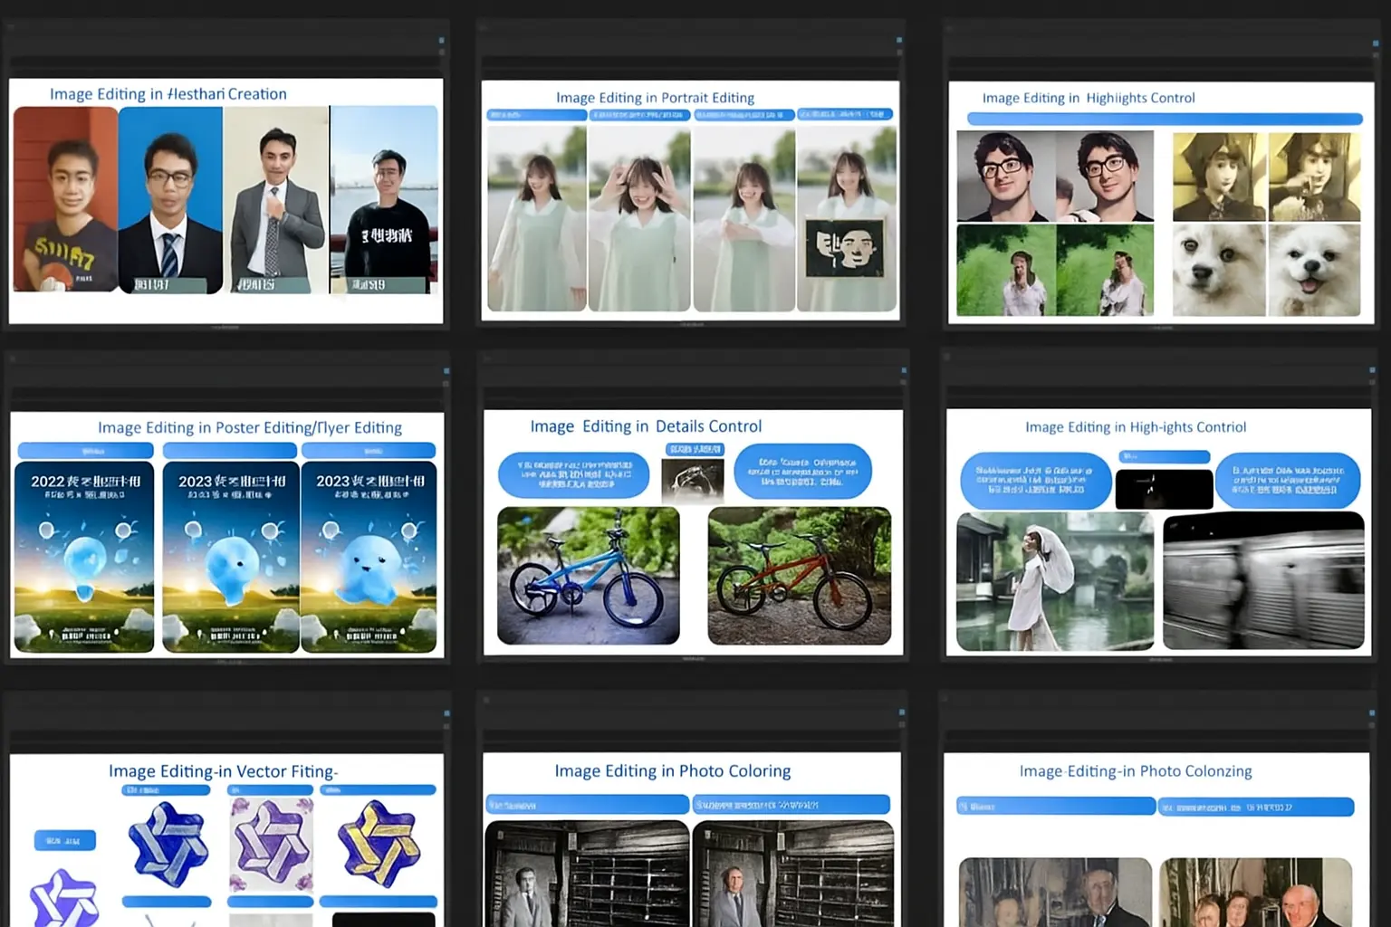This screenshot has width=1391, height=927.
Task: Click the small gray reference image in Details Control
Action: (x=693, y=480)
